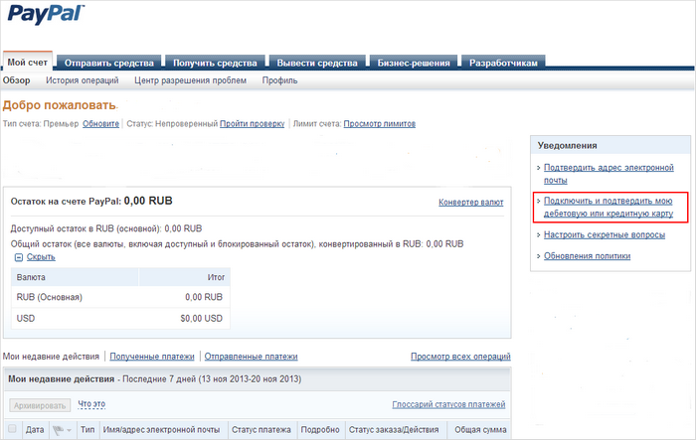Click the Подробно column header
The image size is (696, 440).
coord(320,430)
